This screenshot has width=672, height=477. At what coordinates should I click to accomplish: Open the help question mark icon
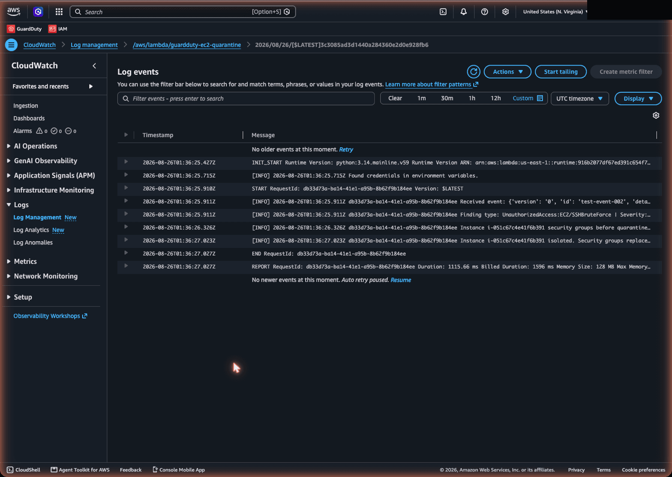[x=485, y=12]
